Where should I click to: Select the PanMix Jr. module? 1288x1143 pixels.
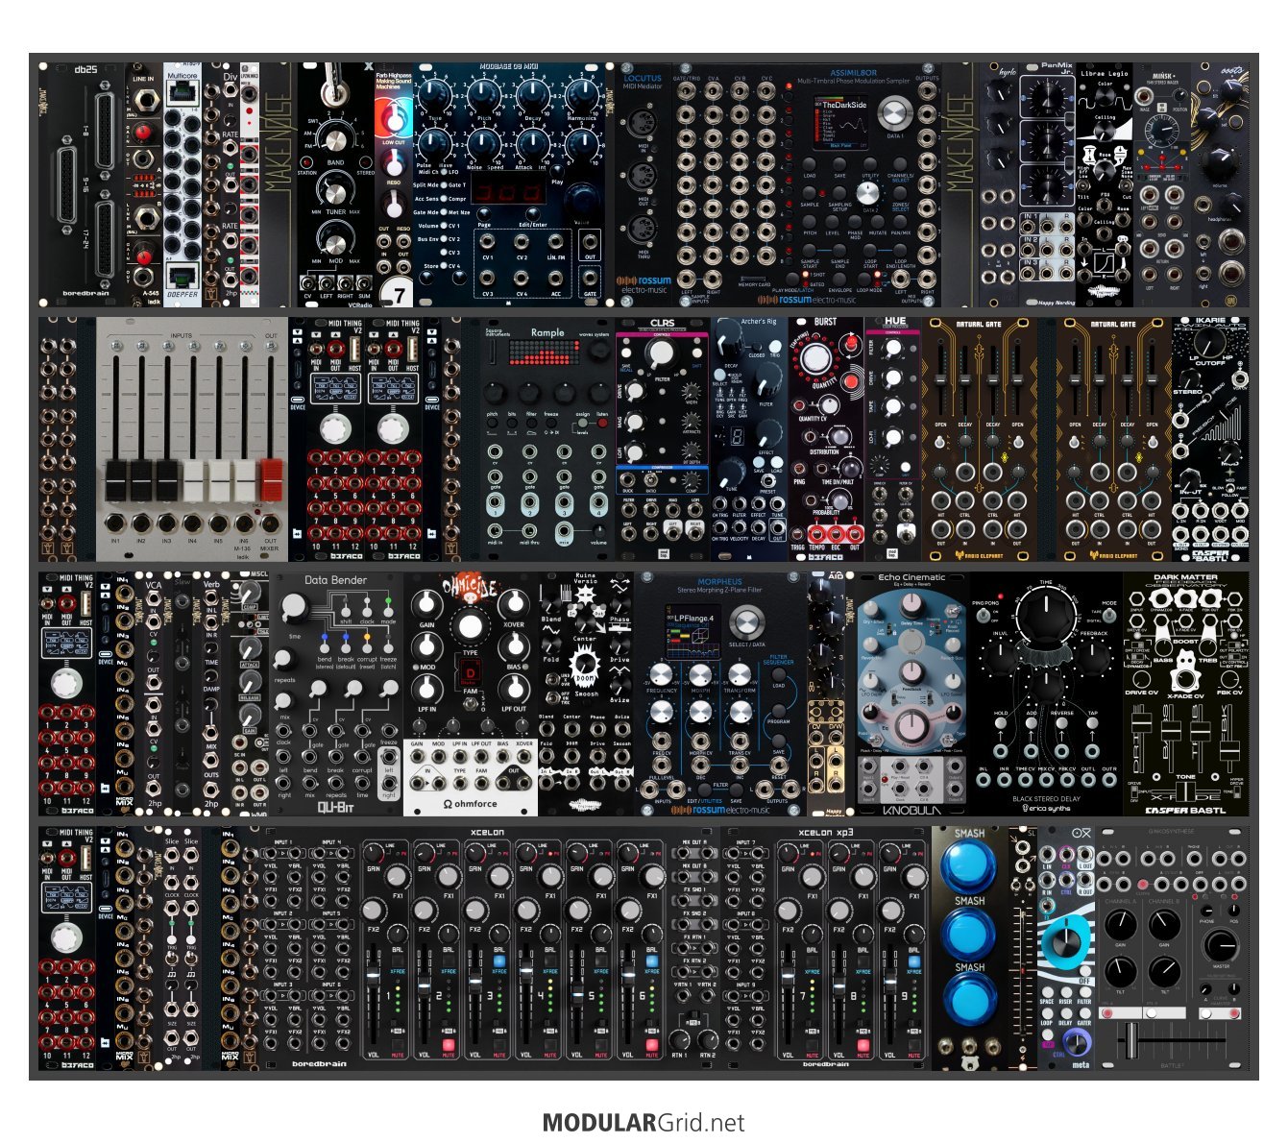coord(1048,183)
